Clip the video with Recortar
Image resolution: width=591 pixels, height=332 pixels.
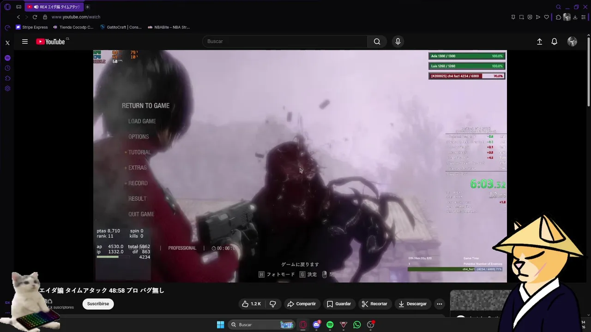(374, 304)
